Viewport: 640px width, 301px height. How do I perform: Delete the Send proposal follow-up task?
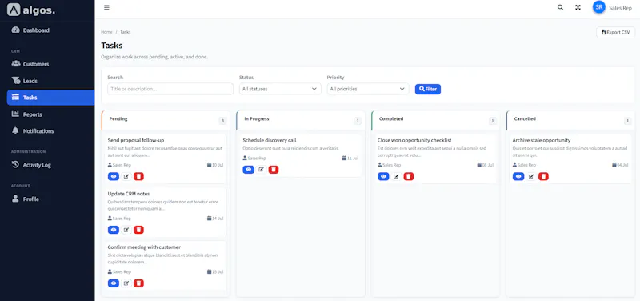point(138,176)
